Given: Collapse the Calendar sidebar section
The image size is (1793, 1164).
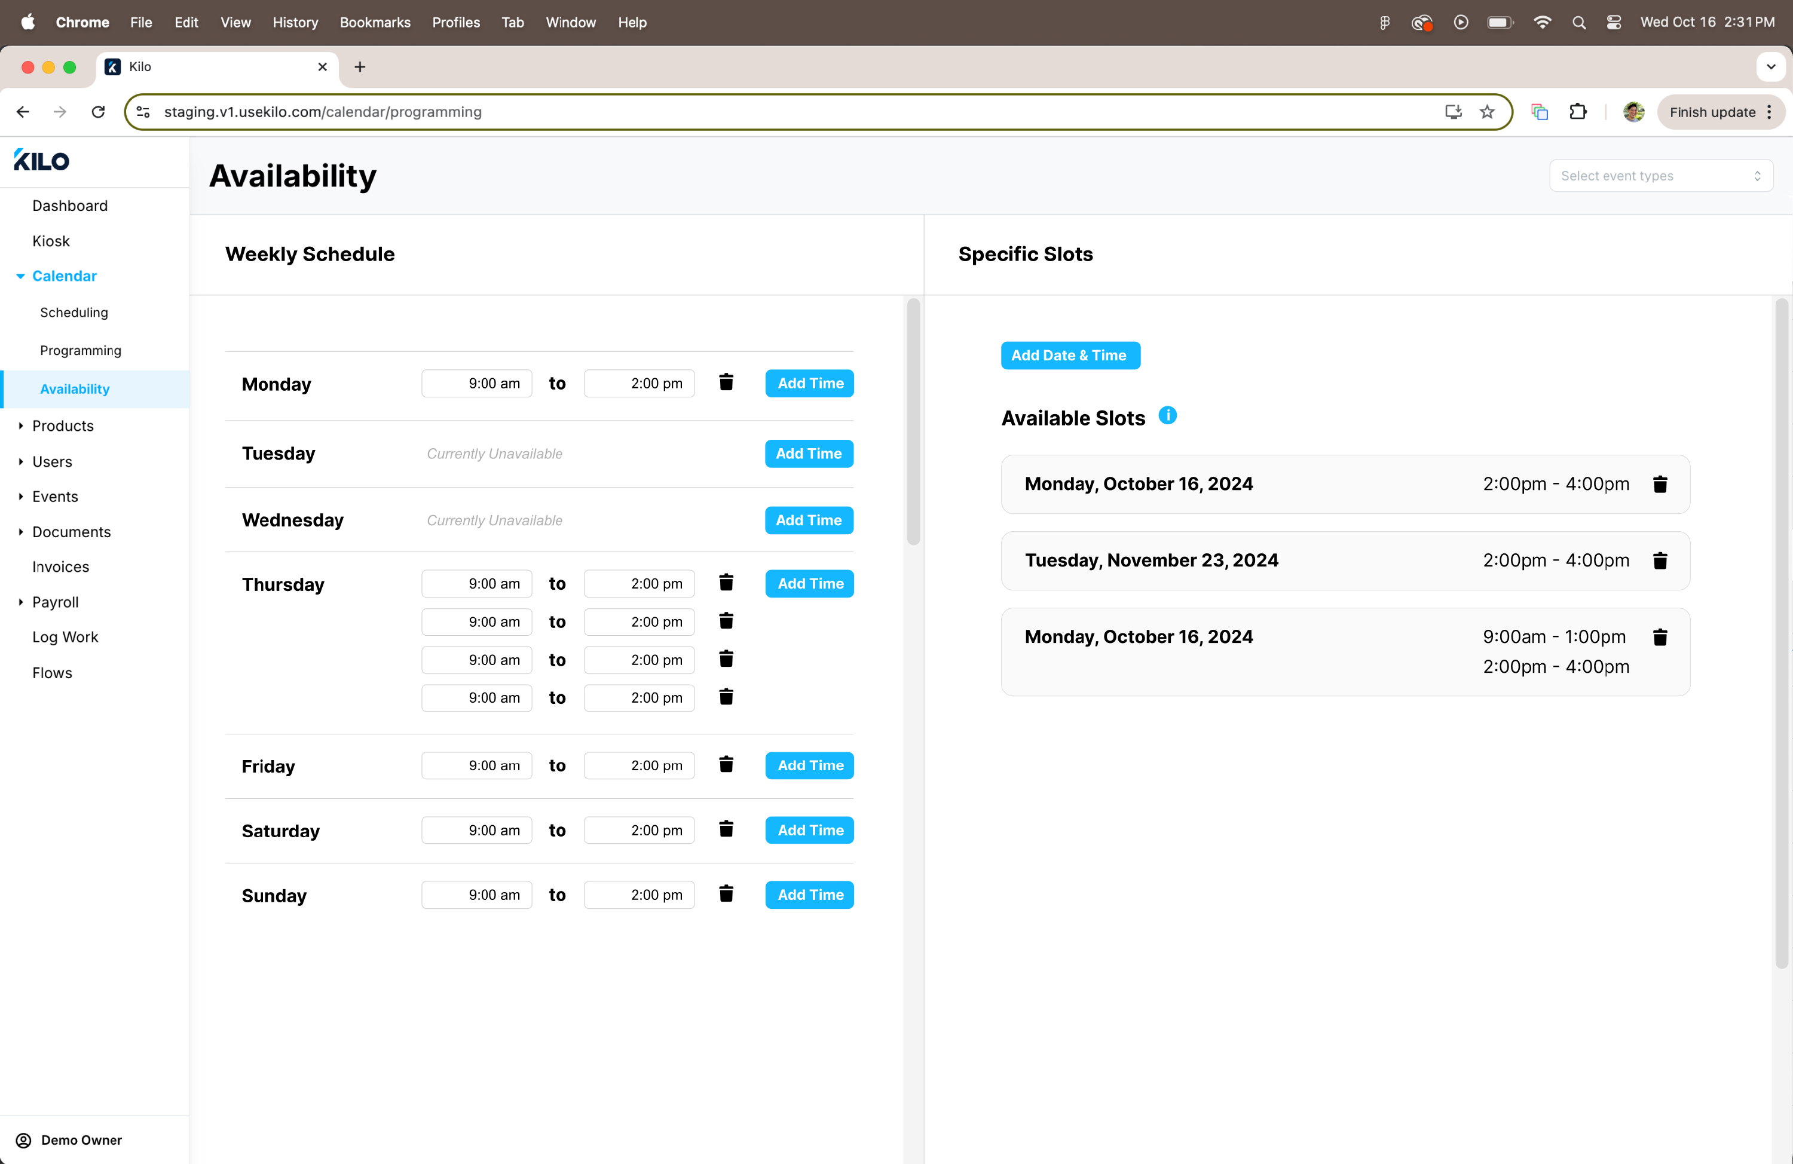Looking at the screenshot, I should pyautogui.click(x=20, y=277).
